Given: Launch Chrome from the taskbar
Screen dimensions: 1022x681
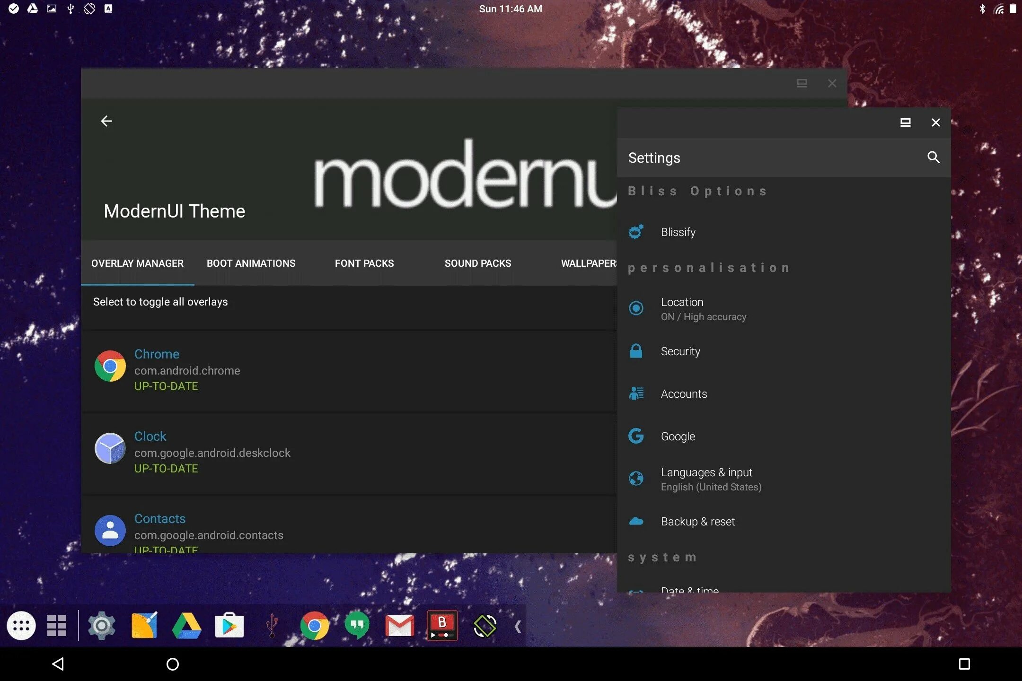Looking at the screenshot, I should 314,626.
